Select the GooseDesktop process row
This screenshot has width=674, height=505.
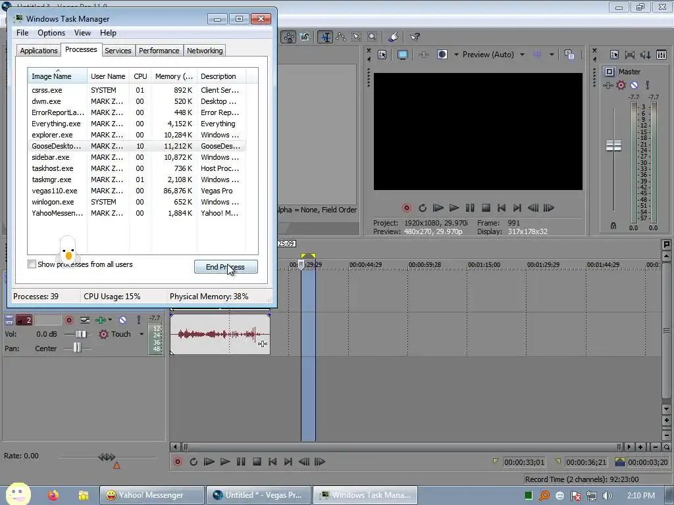point(137,146)
